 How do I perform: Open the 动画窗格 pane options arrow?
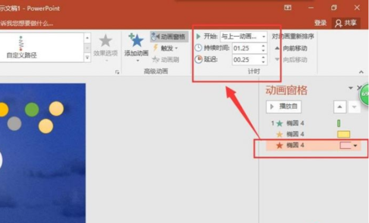351,88
